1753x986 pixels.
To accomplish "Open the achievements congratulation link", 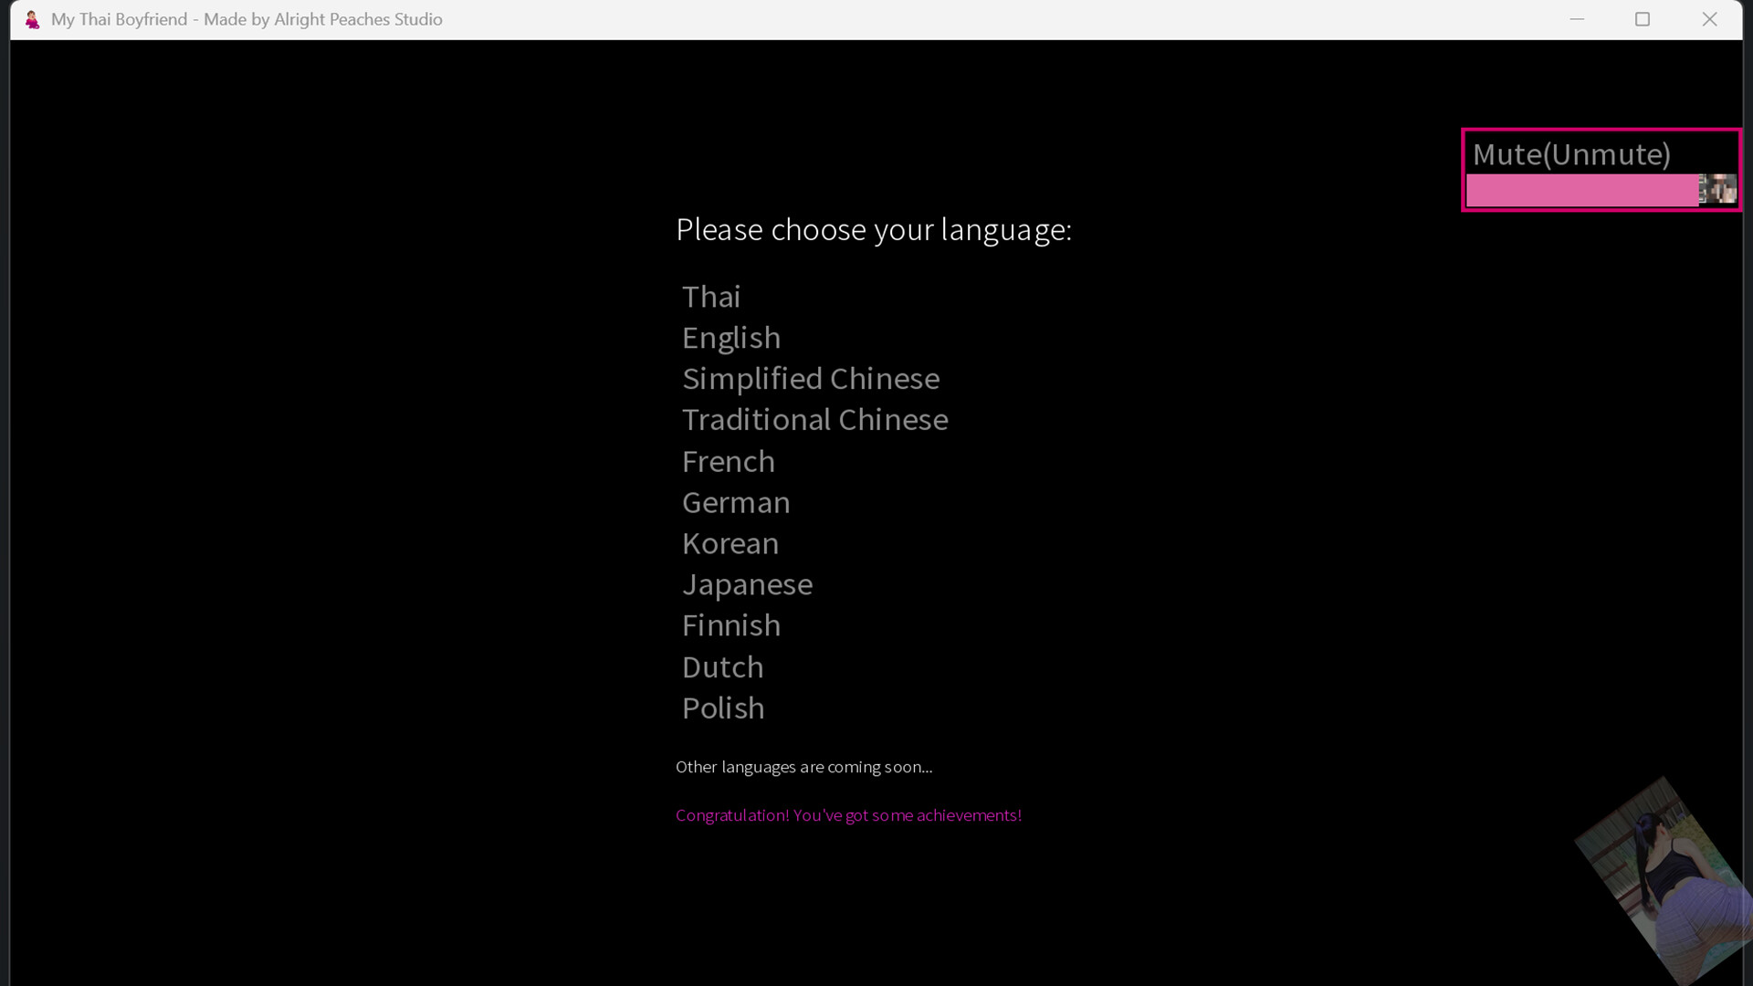I will [x=847, y=815].
